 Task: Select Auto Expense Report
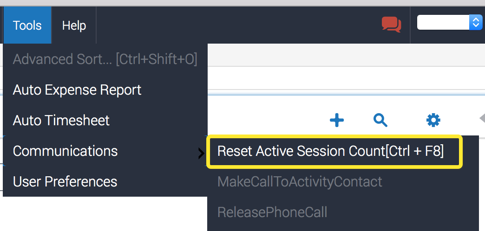[77, 90]
